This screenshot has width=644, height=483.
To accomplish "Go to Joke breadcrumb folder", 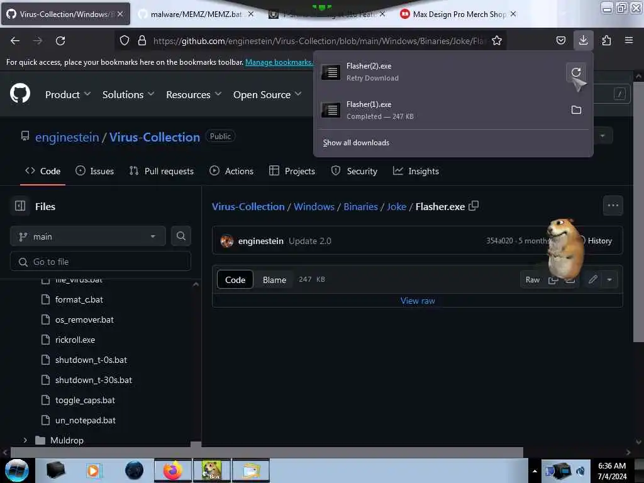I will point(396,206).
